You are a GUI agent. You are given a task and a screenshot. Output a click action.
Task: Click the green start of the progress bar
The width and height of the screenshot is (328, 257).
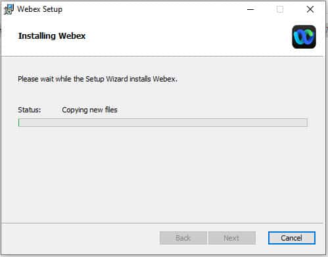tap(19, 122)
